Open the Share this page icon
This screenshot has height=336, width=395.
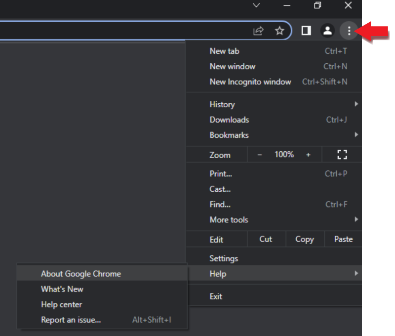pyautogui.click(x=258, y=30)
